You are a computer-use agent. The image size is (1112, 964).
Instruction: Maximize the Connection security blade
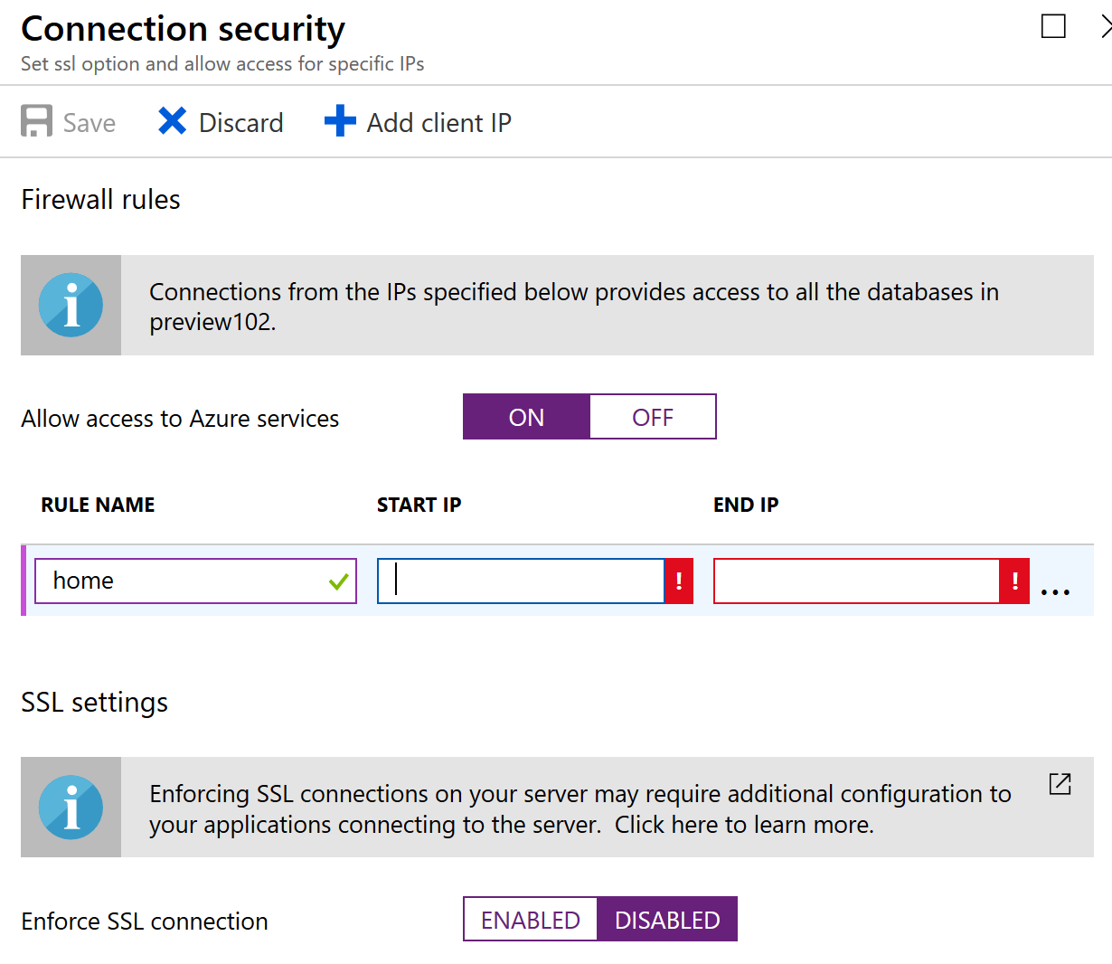pyautogui.click(x=1053, y=26)
